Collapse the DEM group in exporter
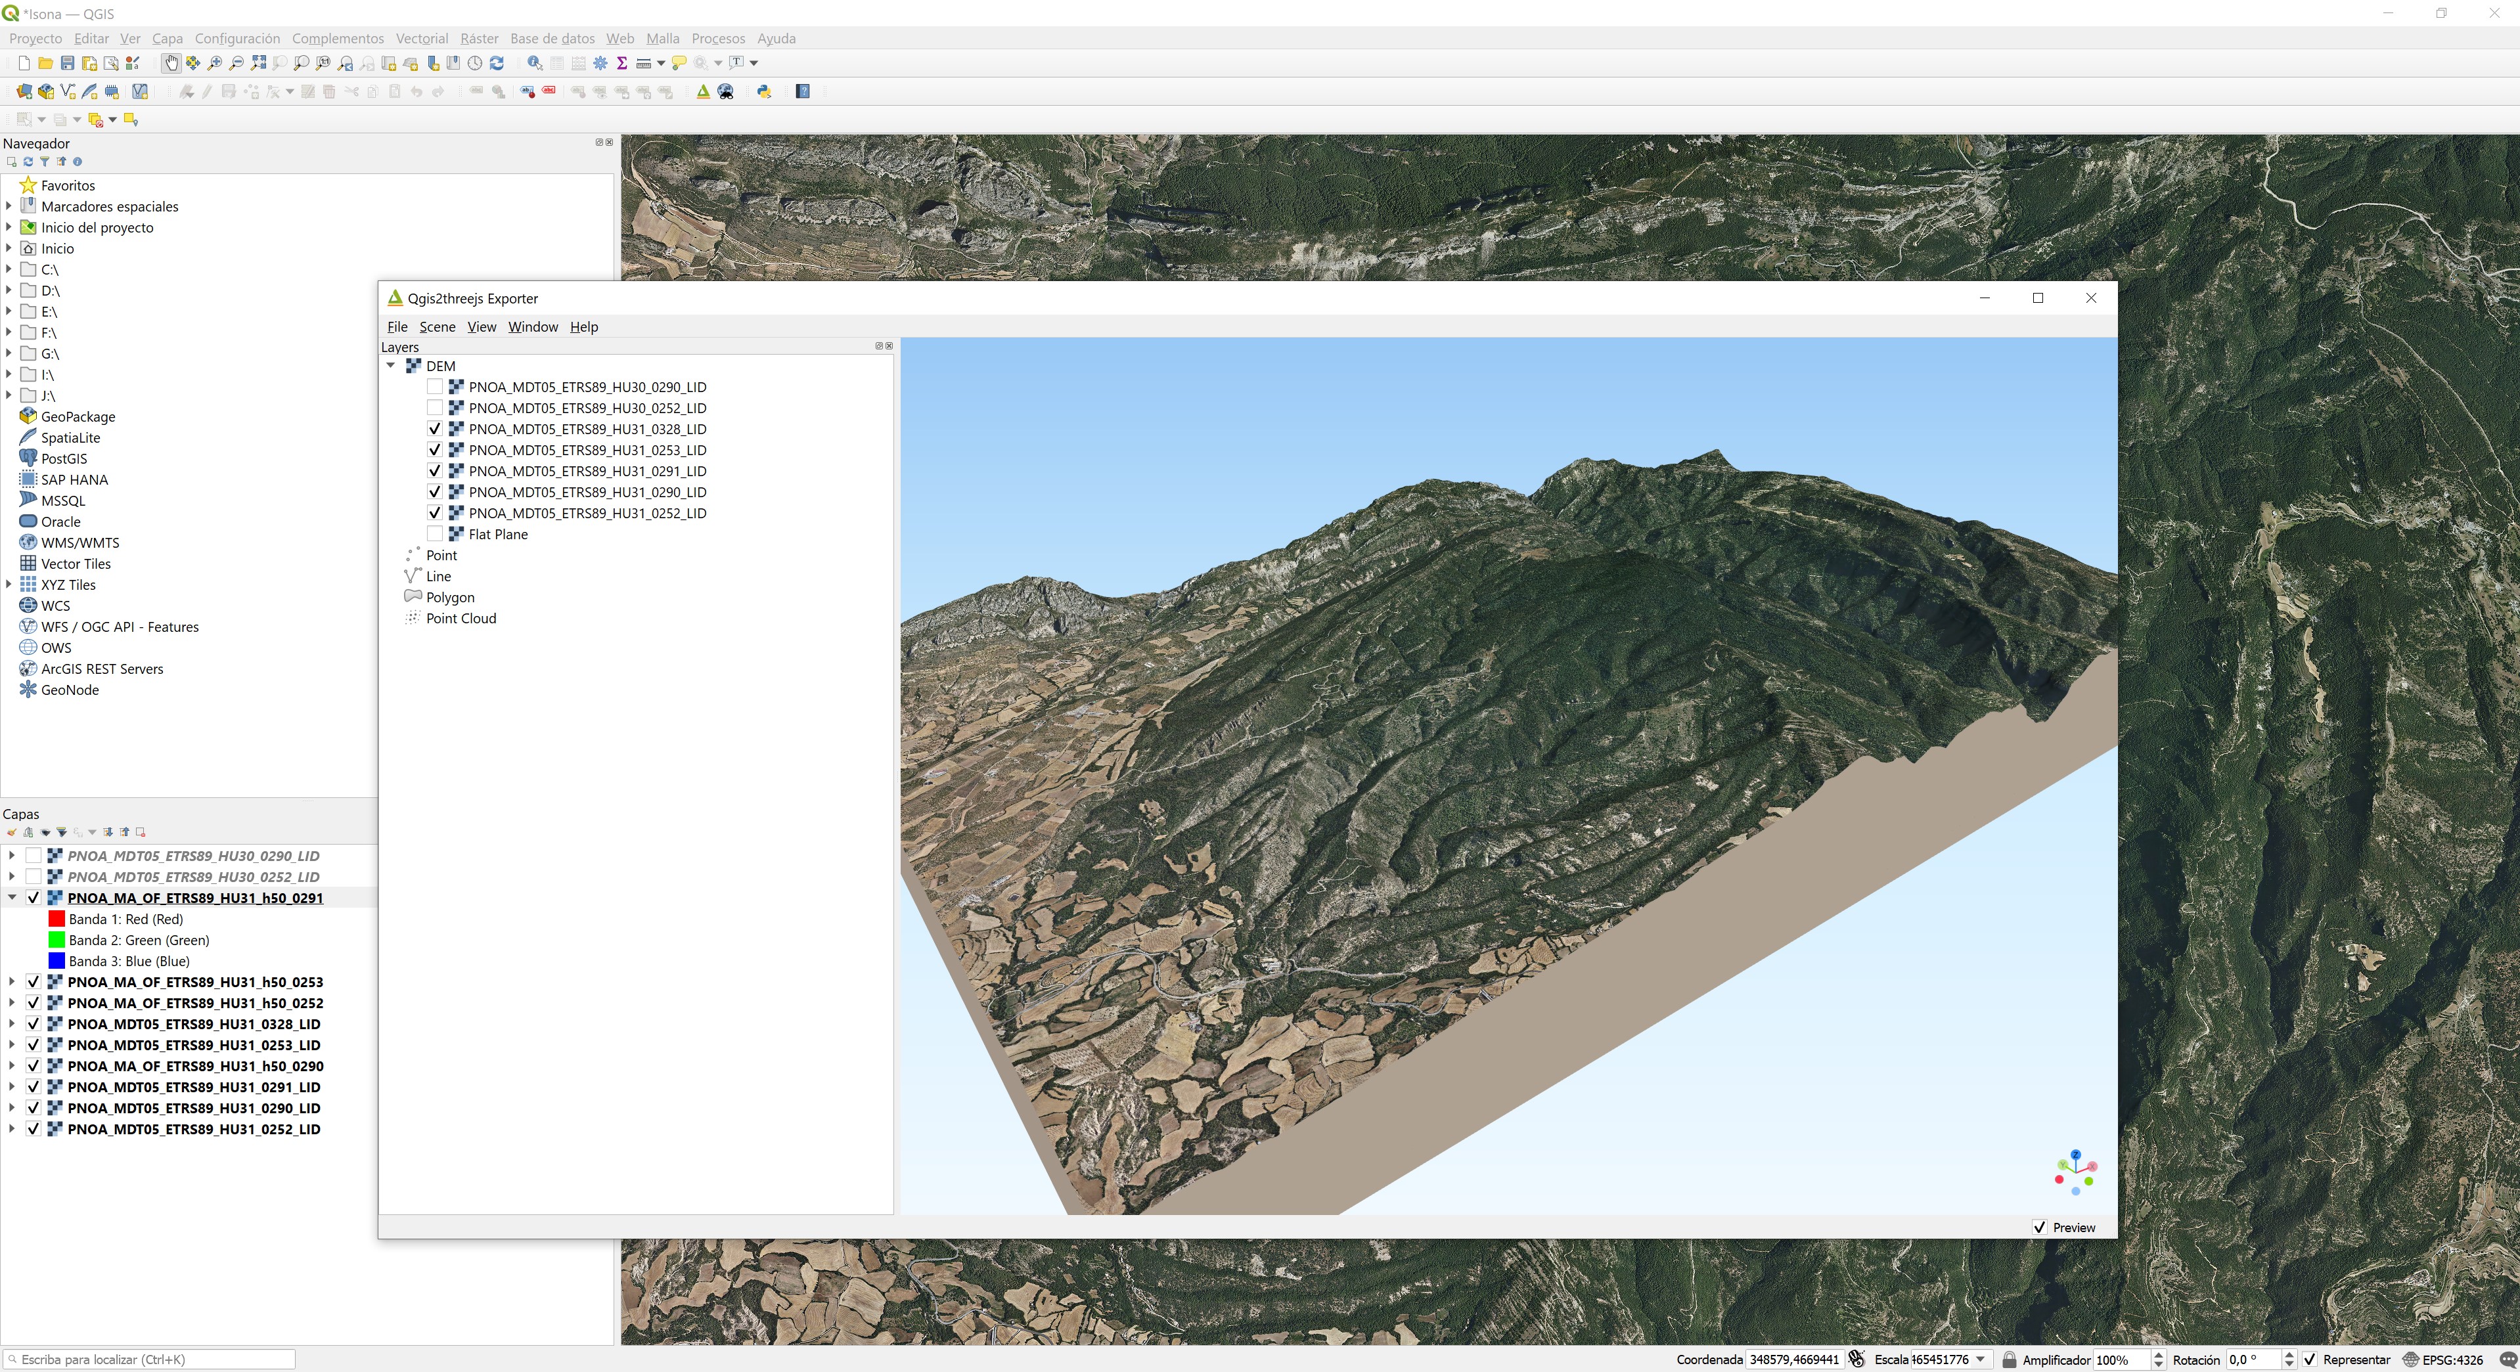The height and width of the screenshot is (1372, 2520). tap(390, 366)
